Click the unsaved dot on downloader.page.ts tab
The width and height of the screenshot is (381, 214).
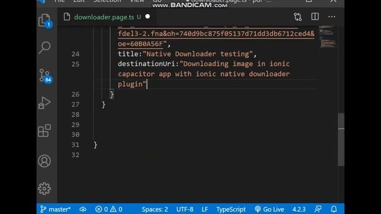click(x=148, y=17)
